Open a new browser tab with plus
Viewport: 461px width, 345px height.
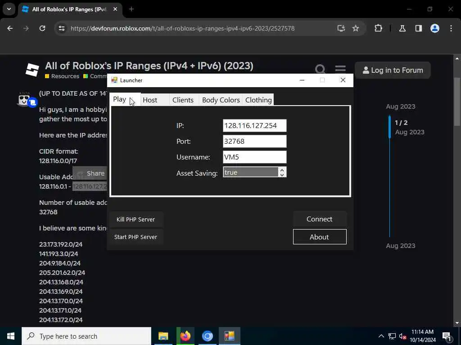coord(131,9)
